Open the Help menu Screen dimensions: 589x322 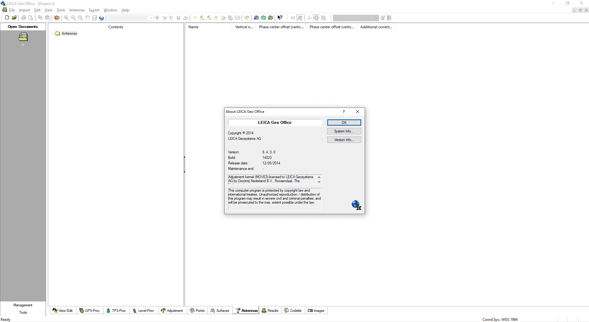125,10
